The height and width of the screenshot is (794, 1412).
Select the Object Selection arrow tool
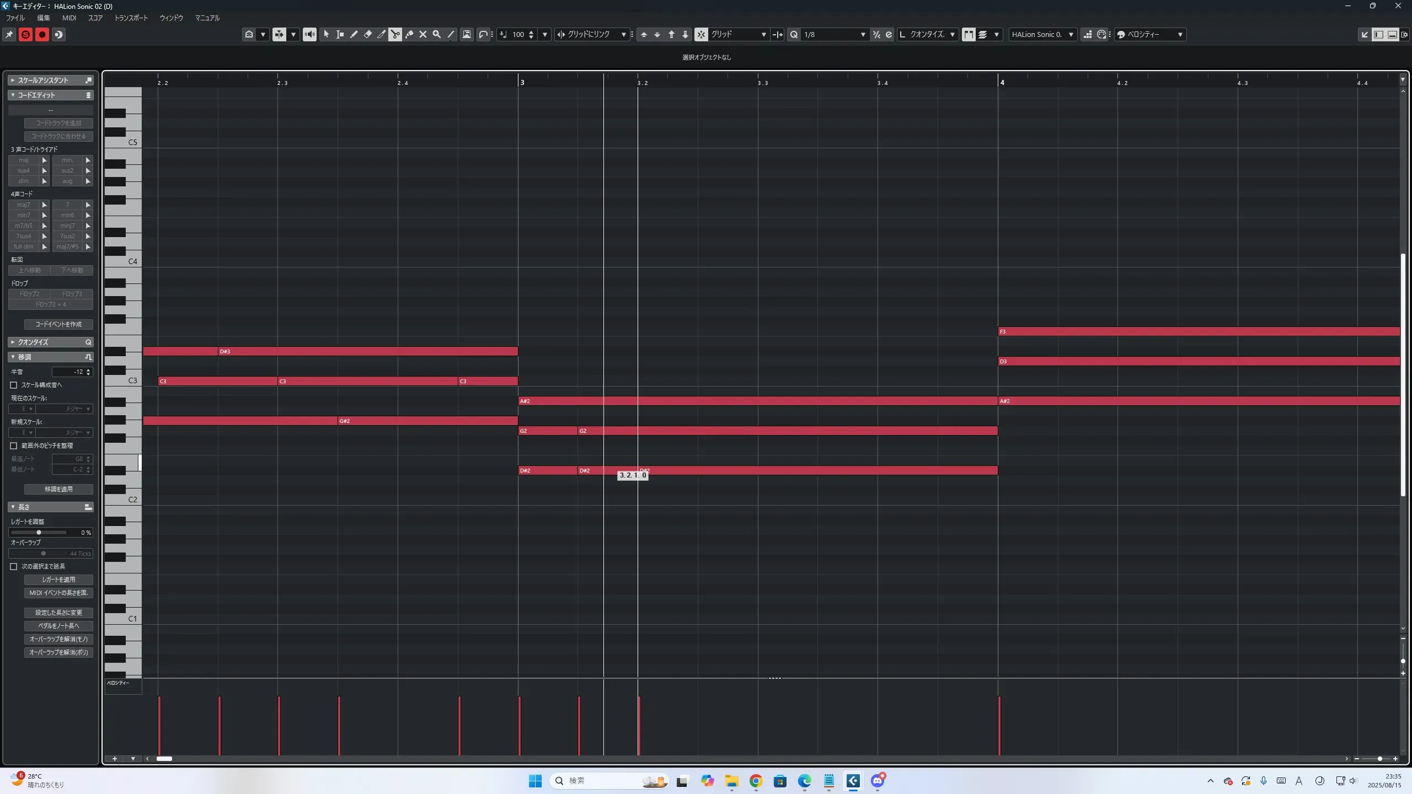click(326, 34)
